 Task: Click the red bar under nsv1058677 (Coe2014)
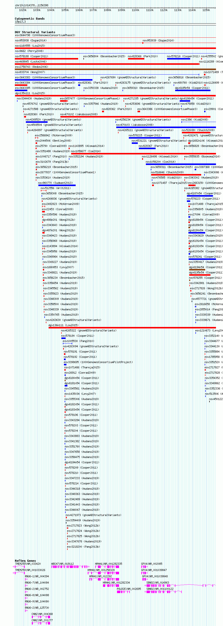(x=144, y=154)
